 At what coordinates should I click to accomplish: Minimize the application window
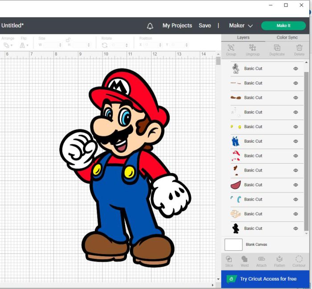click(x=271, y=5)
